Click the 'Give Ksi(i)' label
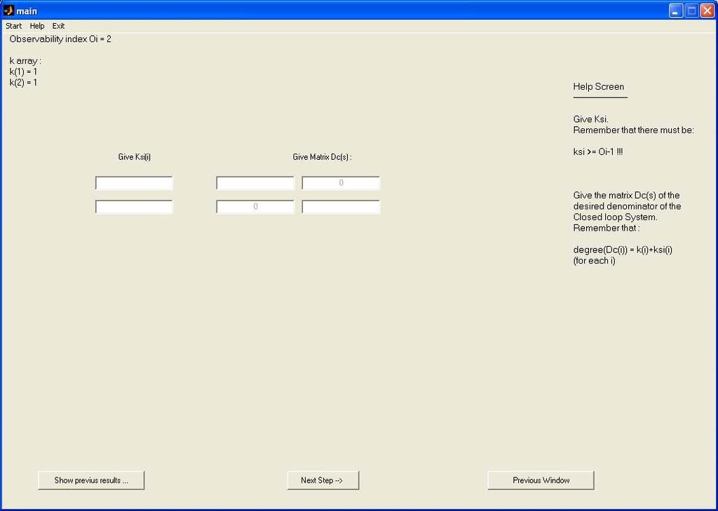Viewport: 718px width, 511px height. (134, 157)
